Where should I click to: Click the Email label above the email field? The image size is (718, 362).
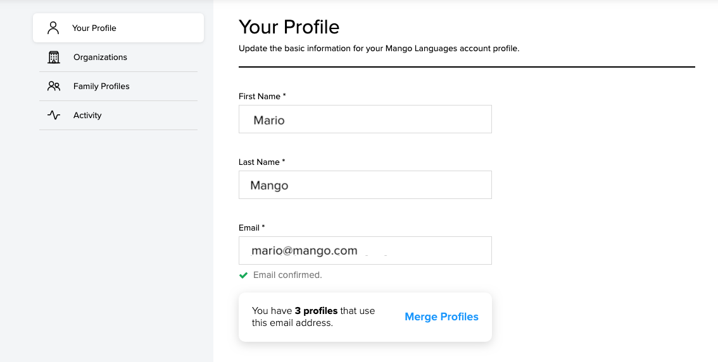251,227
